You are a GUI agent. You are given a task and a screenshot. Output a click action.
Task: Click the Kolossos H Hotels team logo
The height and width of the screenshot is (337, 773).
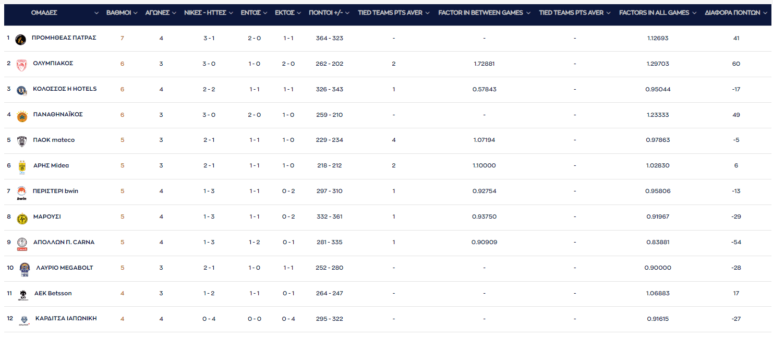pos(21,90)
